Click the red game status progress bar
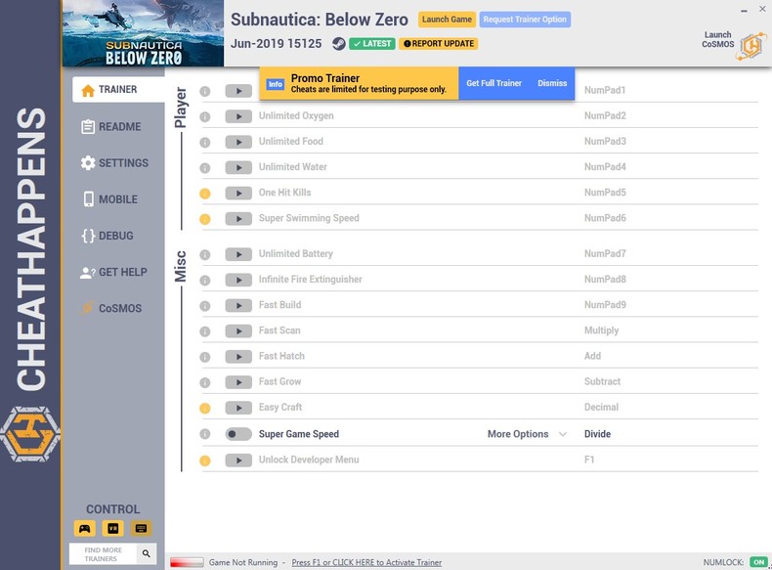The width and height of the screenshot is (772, 570). coord(187,562)
